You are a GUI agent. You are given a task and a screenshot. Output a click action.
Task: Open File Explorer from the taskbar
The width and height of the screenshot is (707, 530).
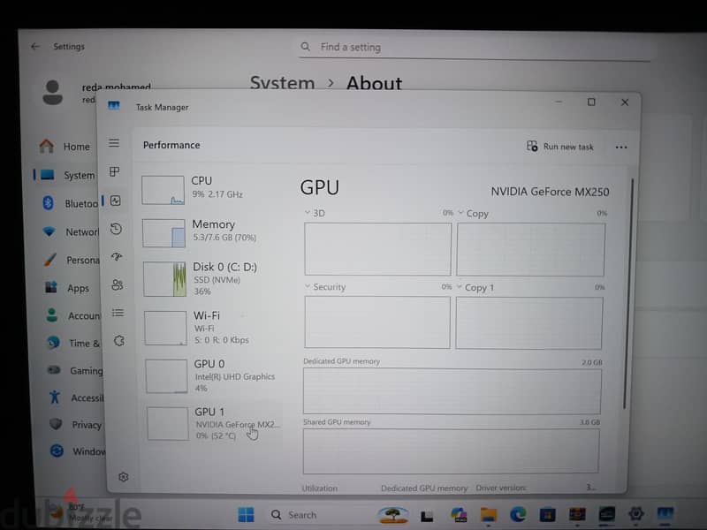(489, 514)
